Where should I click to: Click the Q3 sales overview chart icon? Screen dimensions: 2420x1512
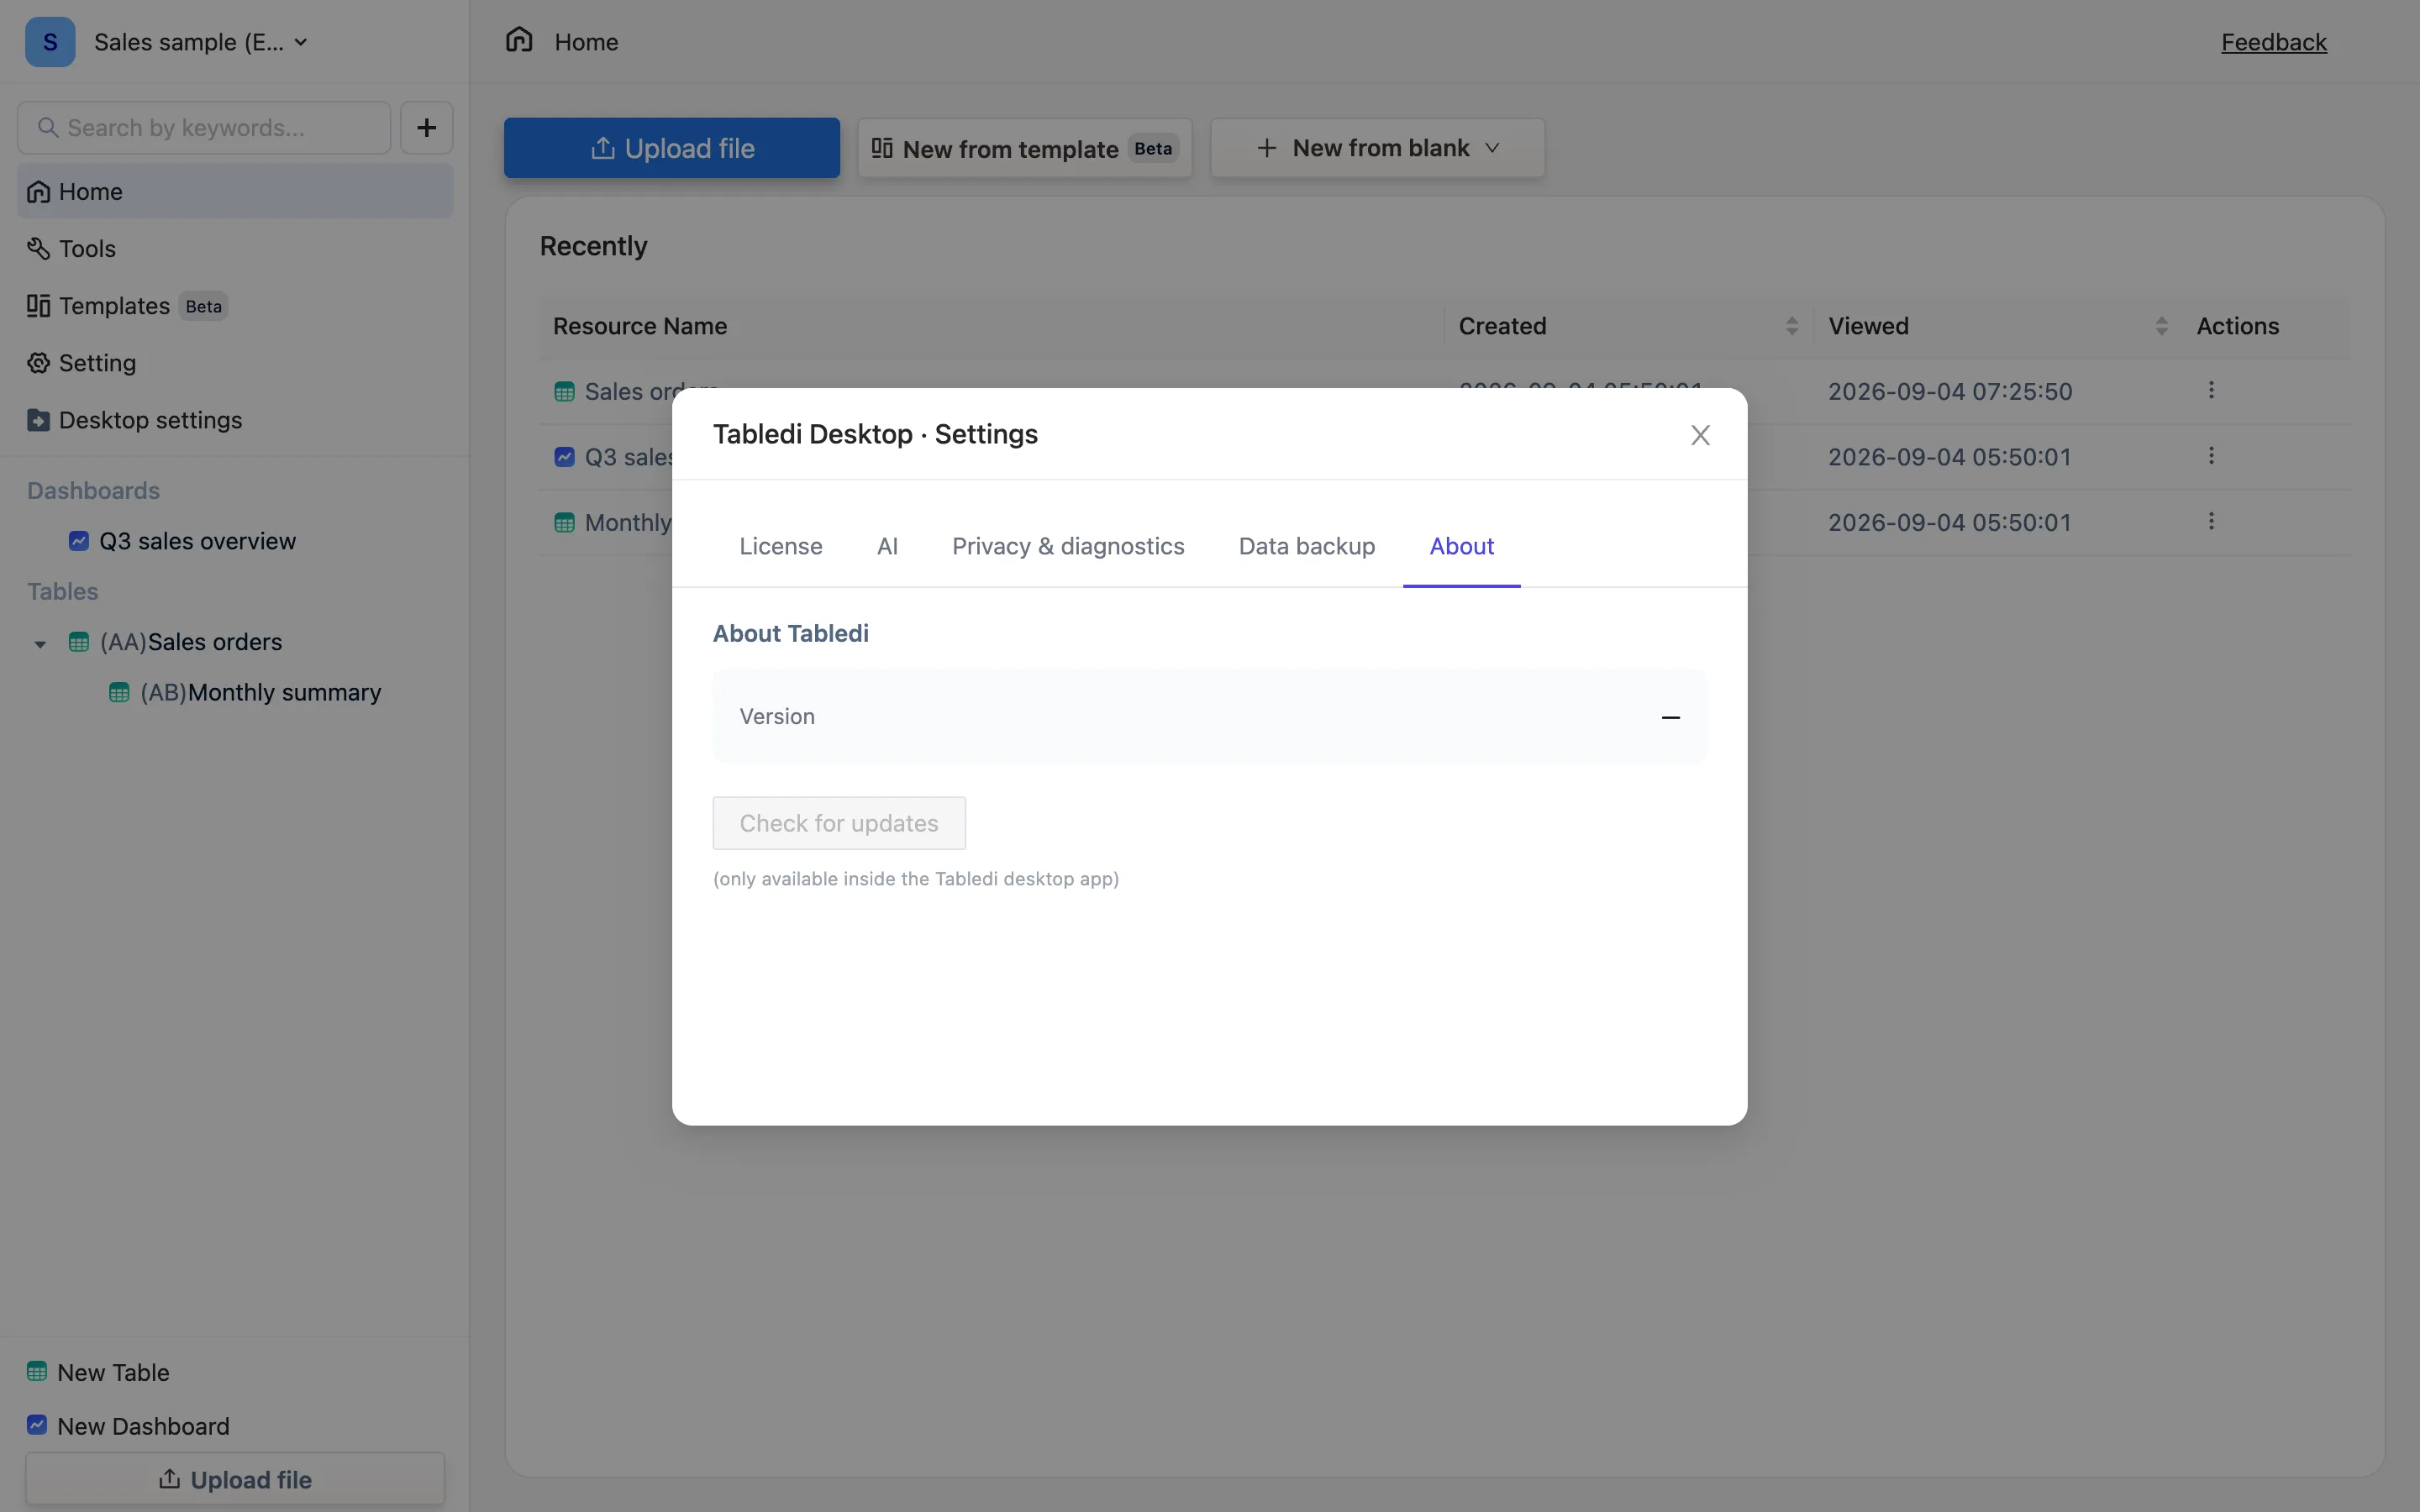79,541
